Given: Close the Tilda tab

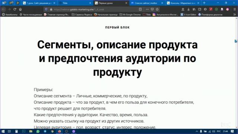Looking at the screenshot, I should 90,3.
